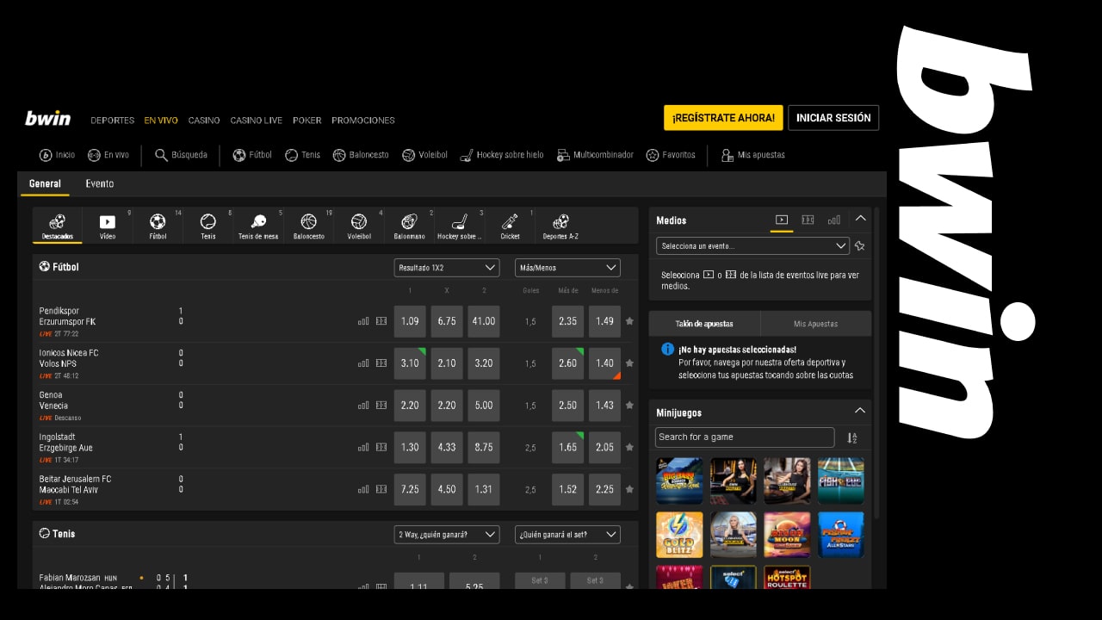Favorite the Ingolstadt vs Erzgebirge Aue match
The image size is (1102, 620).
pyautogui.click(x=629, y=448)
